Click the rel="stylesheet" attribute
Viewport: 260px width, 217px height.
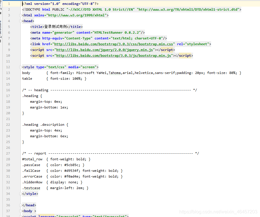(193, 44)
